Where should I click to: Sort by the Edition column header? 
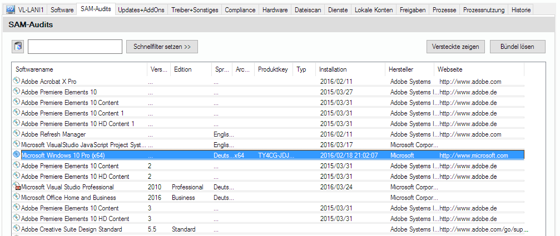[190, 69]
